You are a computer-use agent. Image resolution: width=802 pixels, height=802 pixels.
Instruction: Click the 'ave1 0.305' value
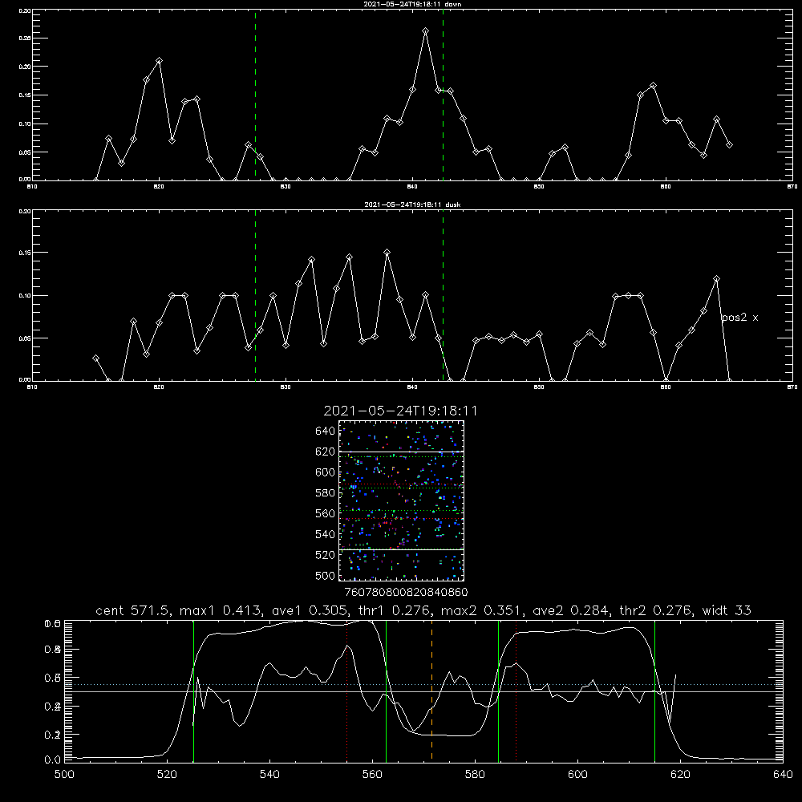(311, 610)
